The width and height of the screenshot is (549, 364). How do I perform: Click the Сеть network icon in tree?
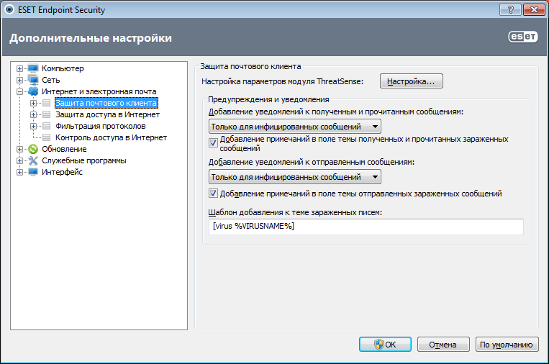pyautogui.click(x=33, y=80)
